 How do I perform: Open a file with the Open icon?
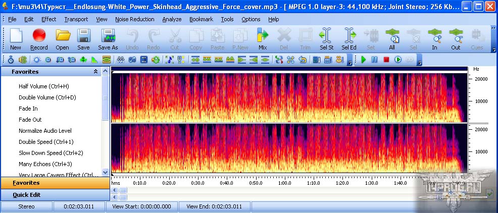click(63, 39)
